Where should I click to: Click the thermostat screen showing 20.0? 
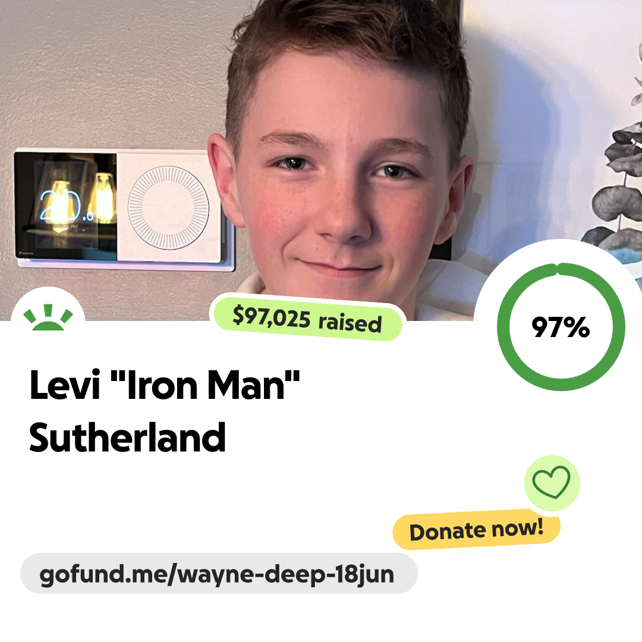(65, 206)
